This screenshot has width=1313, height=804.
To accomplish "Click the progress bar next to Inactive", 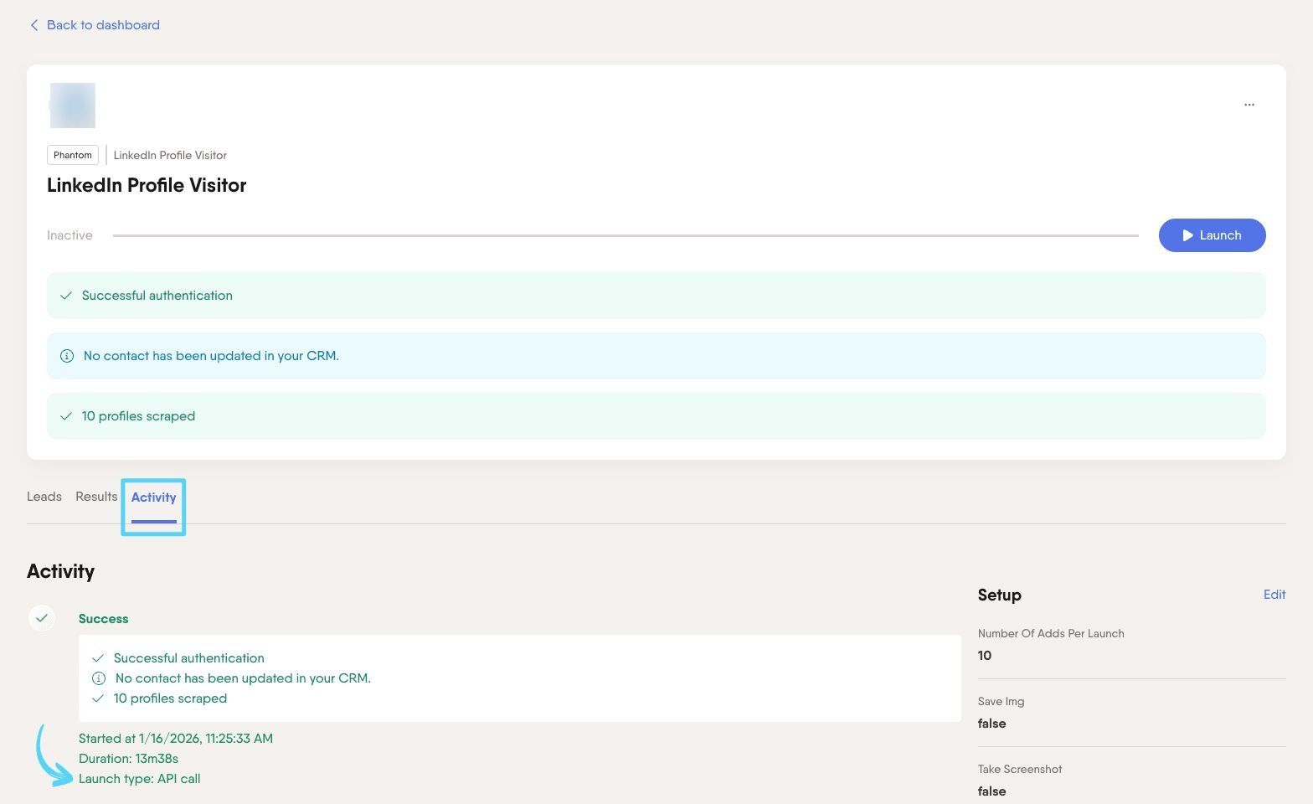I will click(x=626, y=235).
